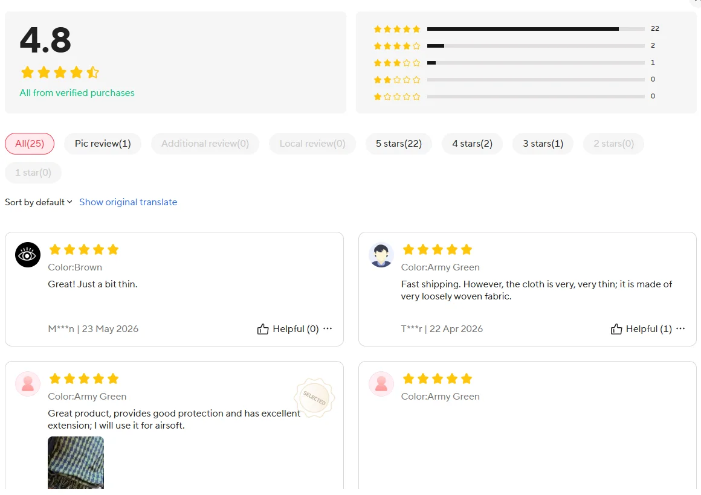Select the All(25) filter

click(x=30, y=144)
